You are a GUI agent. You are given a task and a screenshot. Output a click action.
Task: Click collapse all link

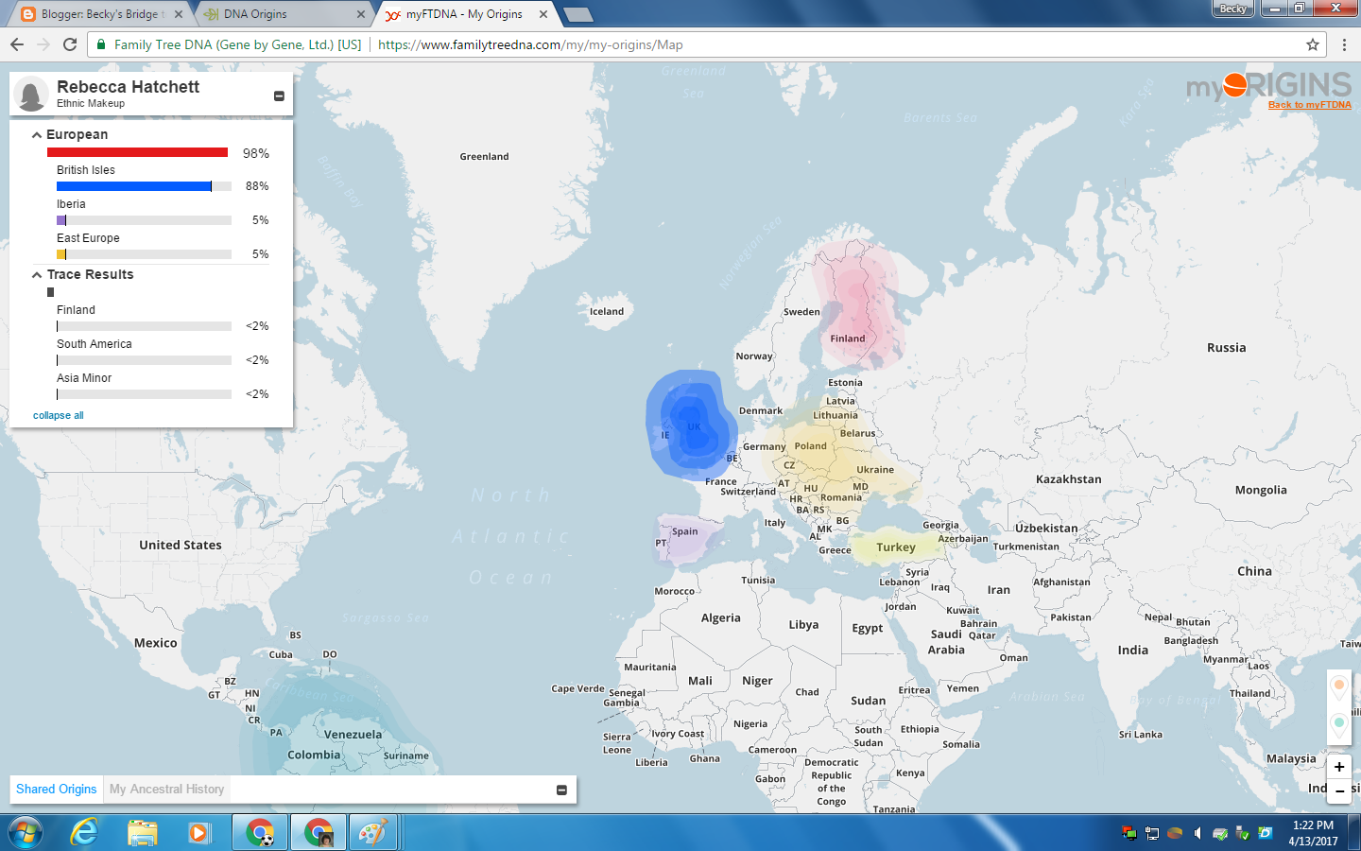pyautogui.click(x=58, y=415)
